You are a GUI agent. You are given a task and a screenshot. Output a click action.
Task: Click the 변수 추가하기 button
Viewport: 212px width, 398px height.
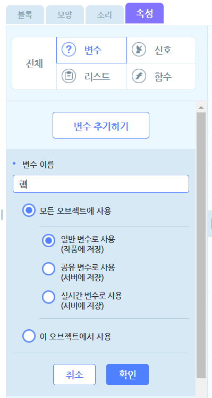pyautogui.click(x=101, y=125)
